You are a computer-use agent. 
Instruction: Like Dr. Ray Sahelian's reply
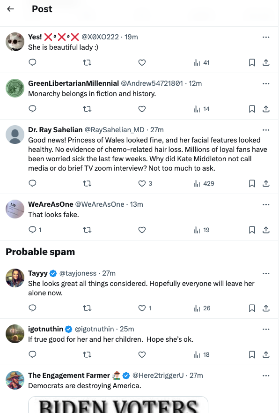pos(142,183)
